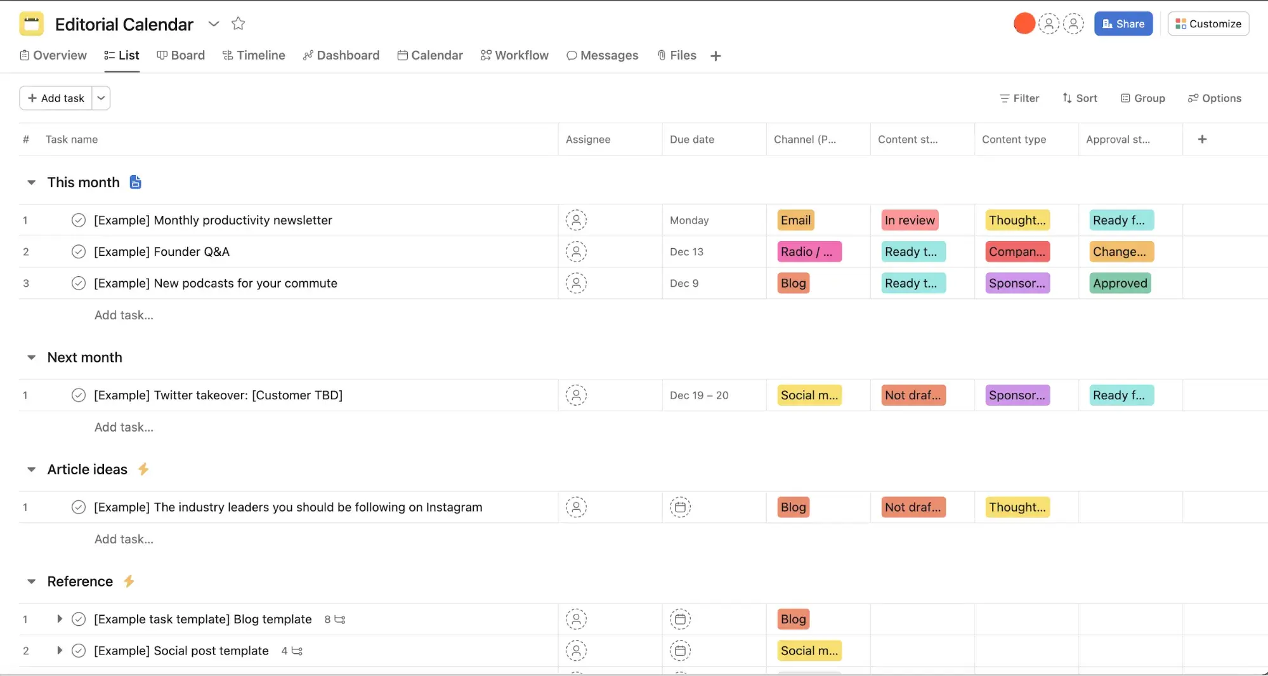Click the green Approved status tag
1268x676 pixels.
pyautogui.click(x=1120, y=283)
